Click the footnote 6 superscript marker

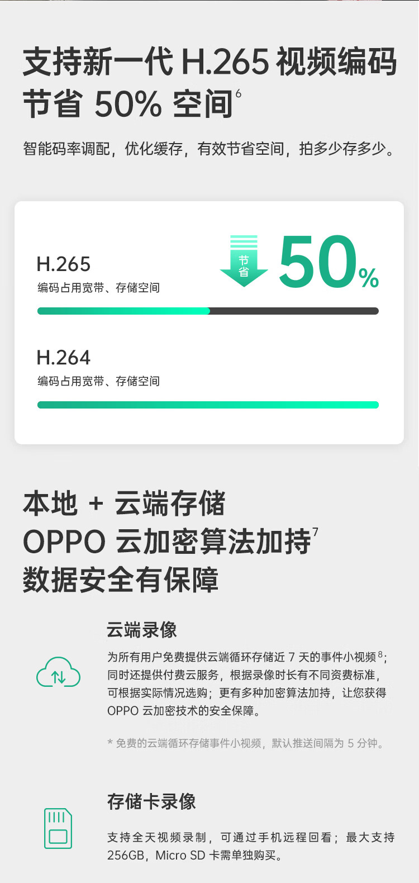pyautogui.click(x=238, y=93)
